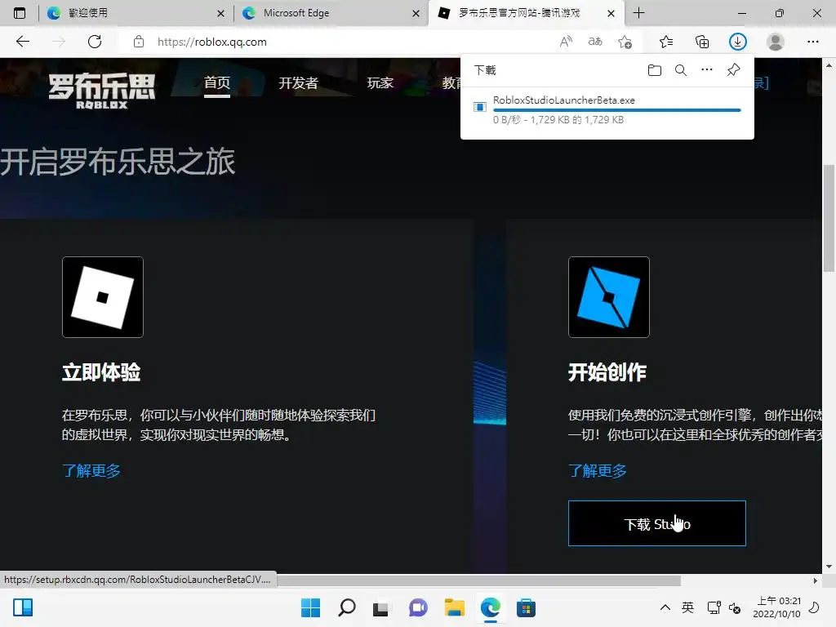Click the white Roblox player logo tile
Image resolution: width=836 pixels, height=627 pixels.
(103, 297)
